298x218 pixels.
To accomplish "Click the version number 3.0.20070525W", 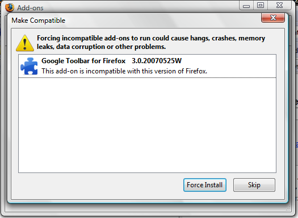I will coord(157,61).
